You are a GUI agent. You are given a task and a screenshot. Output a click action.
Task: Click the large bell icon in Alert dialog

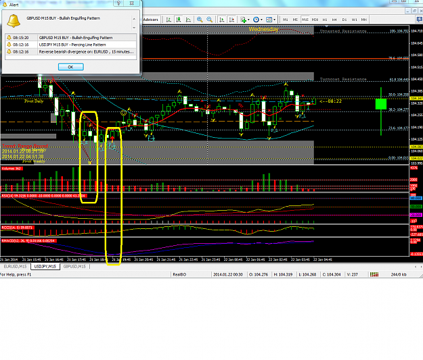pyautogui.click(x=14, y=21)
